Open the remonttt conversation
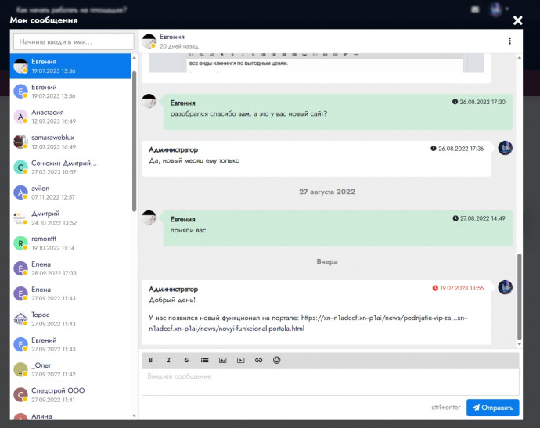This screenshot has width=540, height=428. pos(70,243)
